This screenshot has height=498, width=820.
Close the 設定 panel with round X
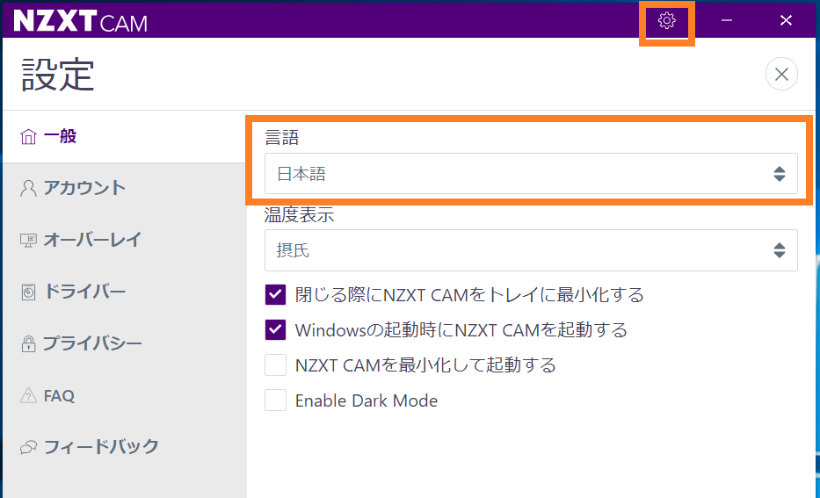coord(781,74)
